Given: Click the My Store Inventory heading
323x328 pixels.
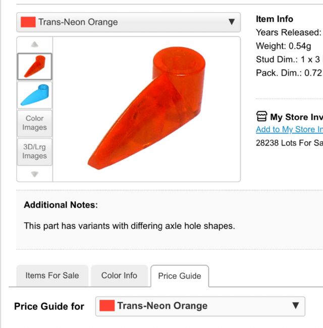Looking at the screenshot, I should pyautogui.click(x=296, y=117).
